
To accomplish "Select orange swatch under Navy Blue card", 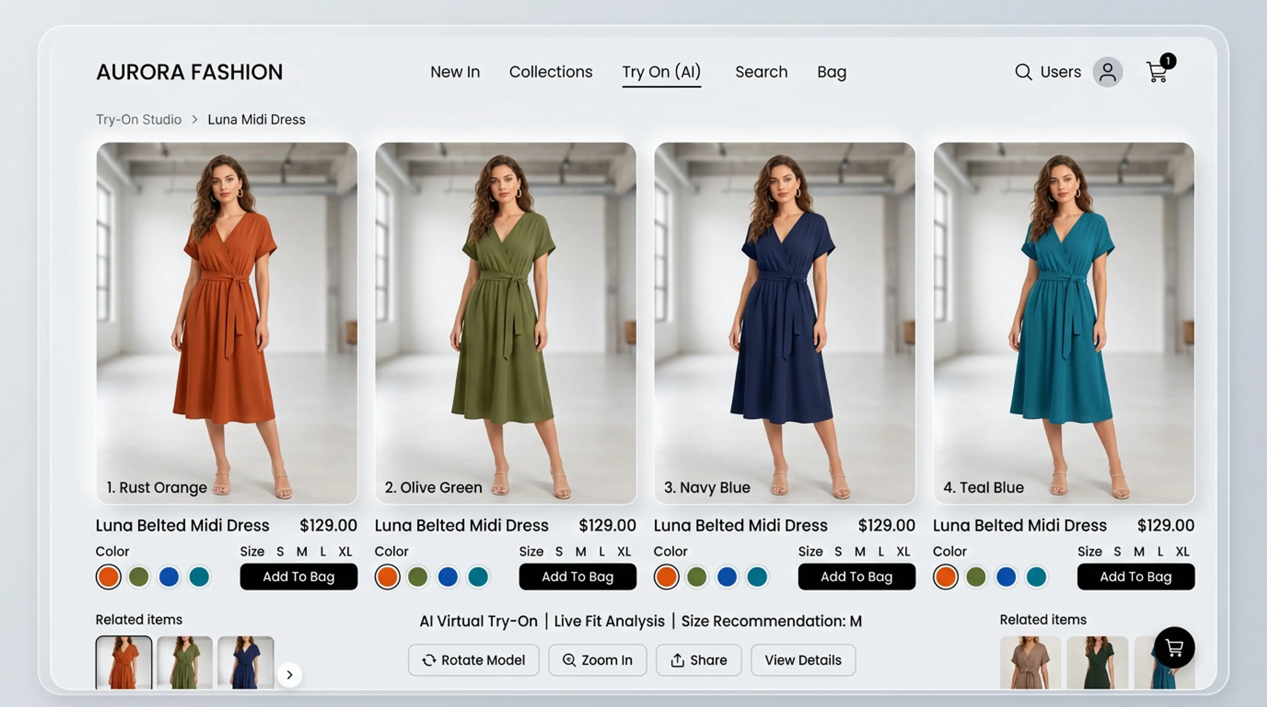I will click(666, 577).
